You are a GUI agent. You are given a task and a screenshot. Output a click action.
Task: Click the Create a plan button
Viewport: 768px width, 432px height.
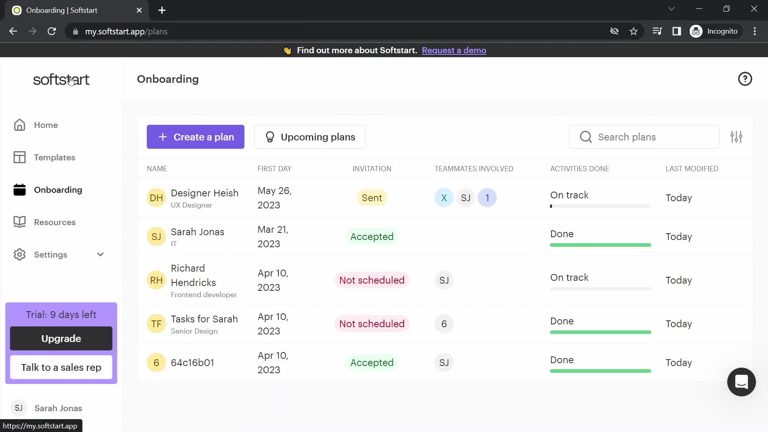click(195, 137)
